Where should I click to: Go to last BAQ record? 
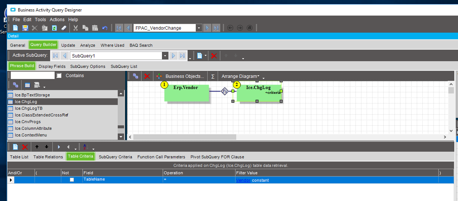tap(216, 28)
